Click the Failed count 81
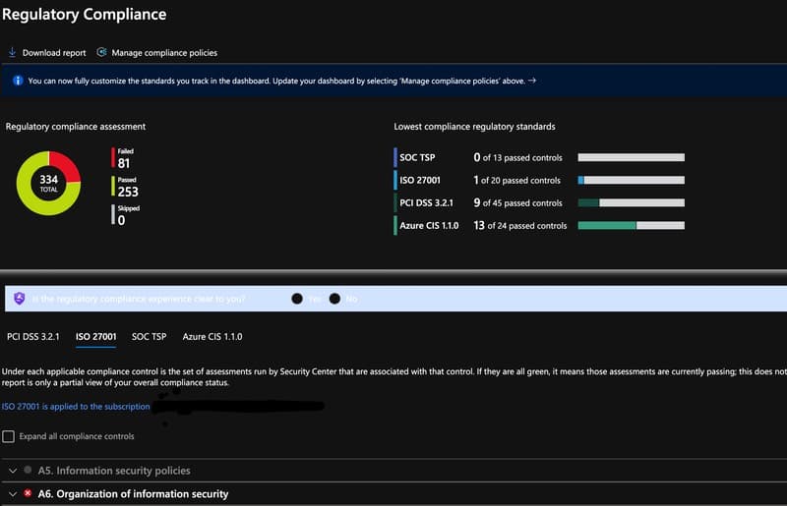 (x=124, y=163)
